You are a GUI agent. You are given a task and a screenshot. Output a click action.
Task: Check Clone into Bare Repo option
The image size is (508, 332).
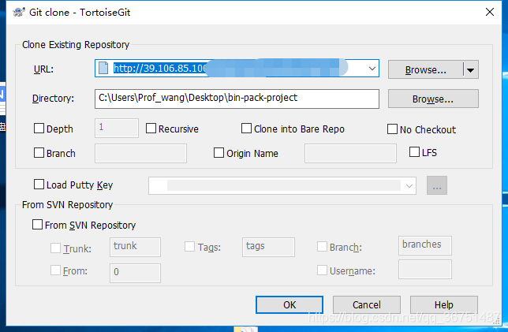coord(247,129)
